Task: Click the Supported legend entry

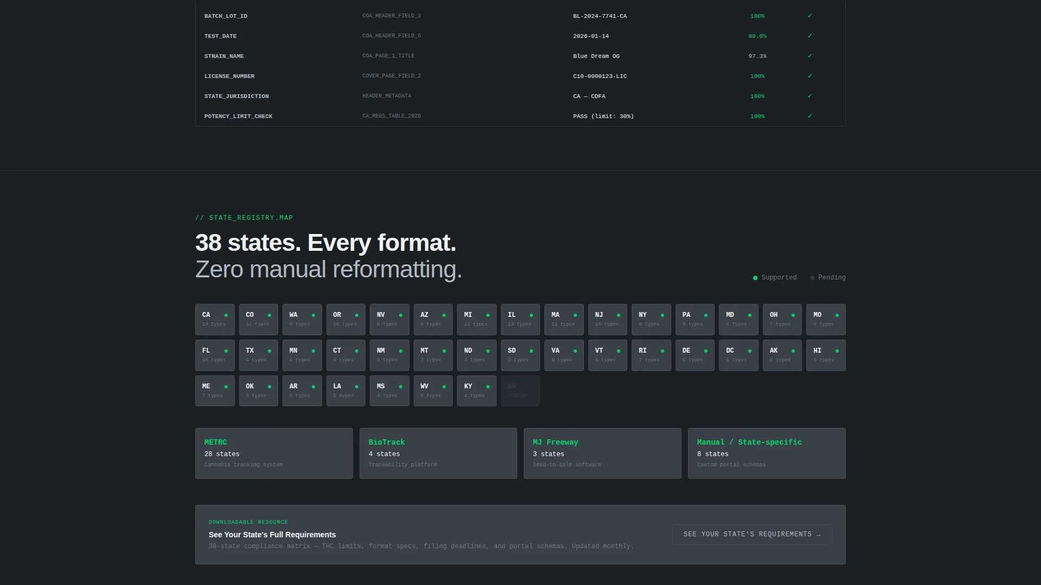Action: click(x=775, y=278)
